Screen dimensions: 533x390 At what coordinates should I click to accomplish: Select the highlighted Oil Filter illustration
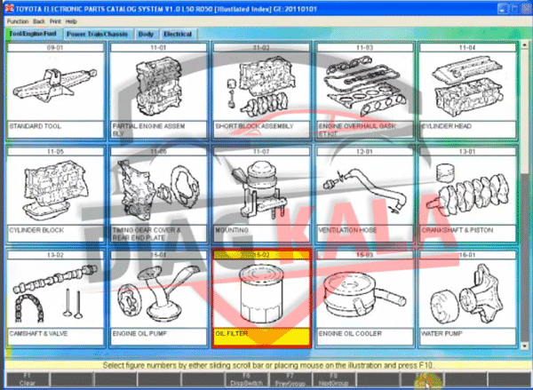pos(261,298)
